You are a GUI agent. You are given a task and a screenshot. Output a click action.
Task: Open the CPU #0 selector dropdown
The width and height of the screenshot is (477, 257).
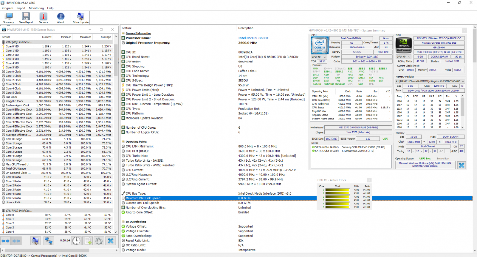point(318,57)
